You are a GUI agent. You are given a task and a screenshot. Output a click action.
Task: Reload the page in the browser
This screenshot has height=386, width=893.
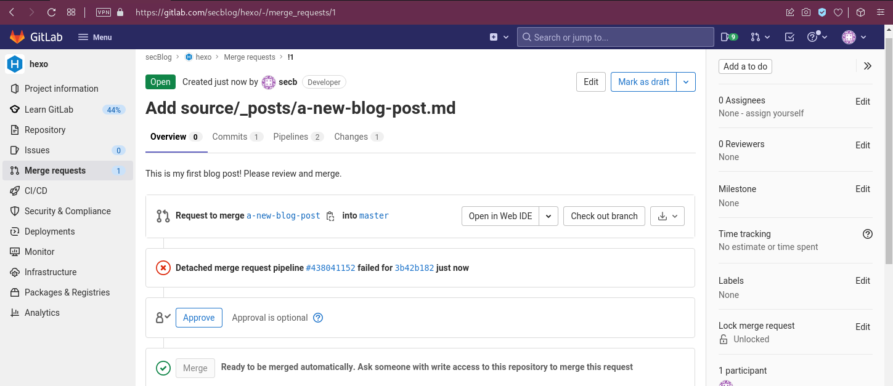[51, 12]
